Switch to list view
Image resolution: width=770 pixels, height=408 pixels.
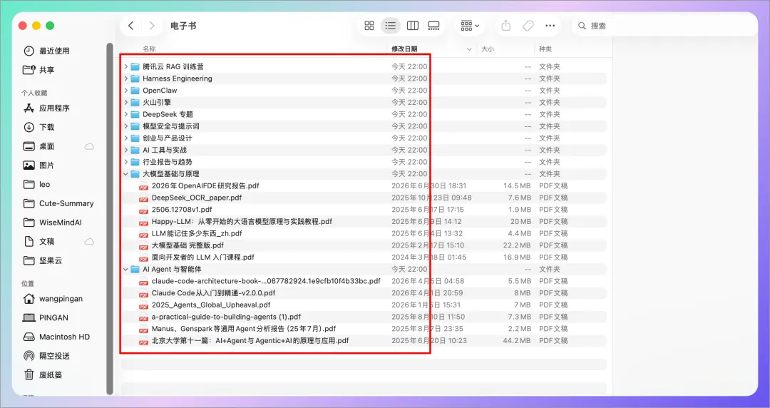coord(391,26)
